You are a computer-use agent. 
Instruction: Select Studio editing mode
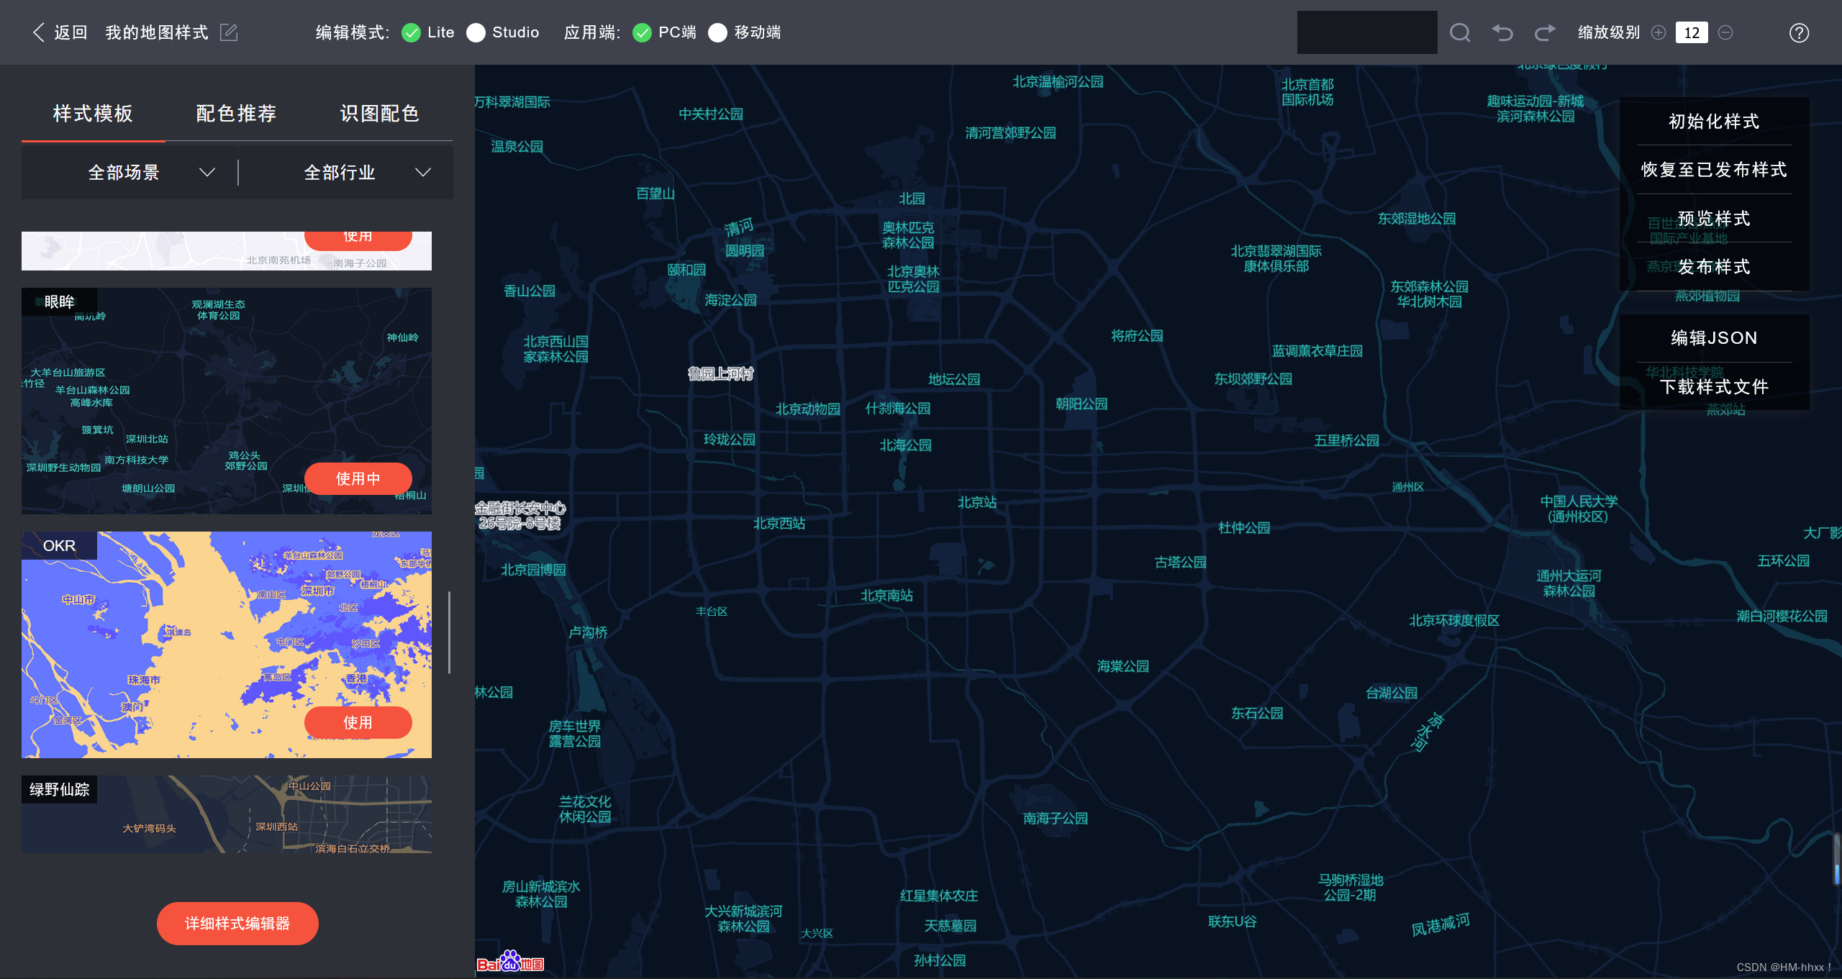click(x=476, y=32)
